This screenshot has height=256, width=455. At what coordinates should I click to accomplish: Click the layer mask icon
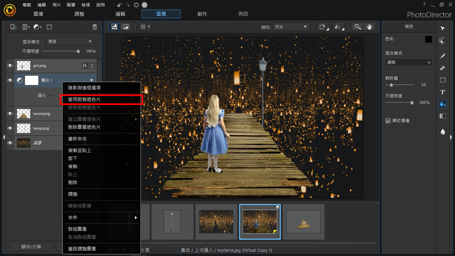49,27
